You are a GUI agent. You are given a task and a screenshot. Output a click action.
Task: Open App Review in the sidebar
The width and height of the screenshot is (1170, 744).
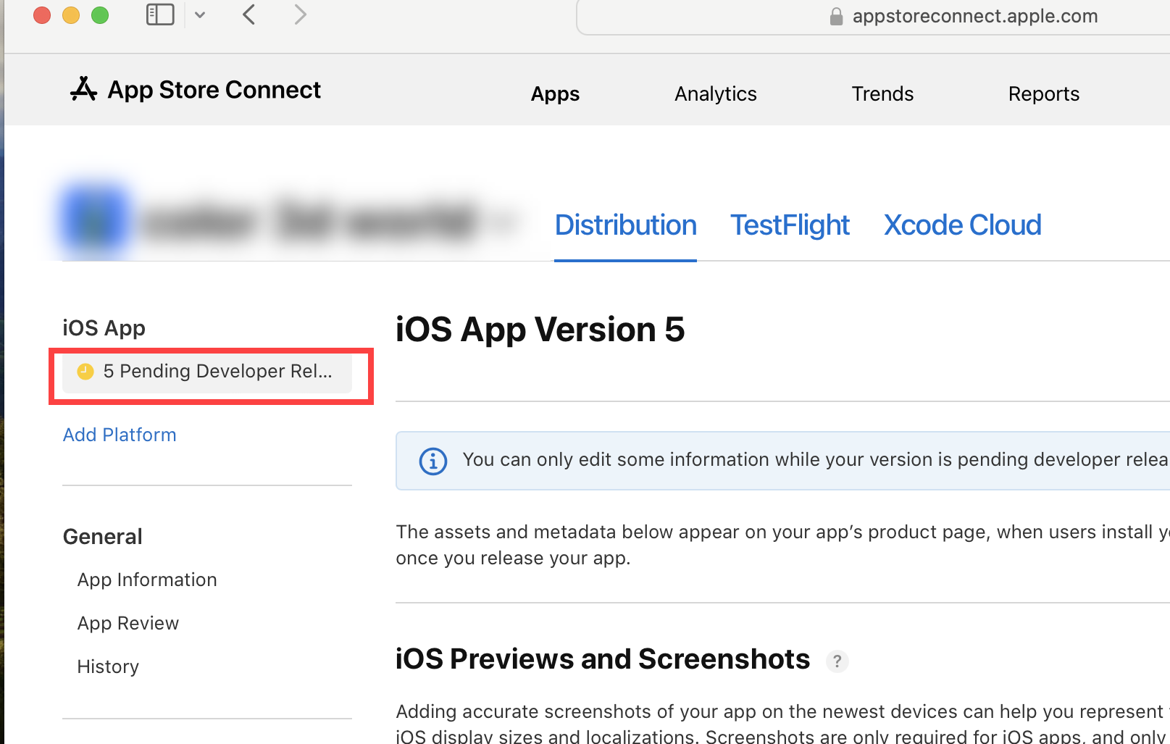[128, 623]
